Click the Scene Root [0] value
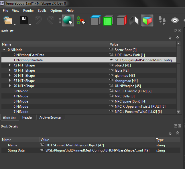Screen dimensions: 185x169 126,50
